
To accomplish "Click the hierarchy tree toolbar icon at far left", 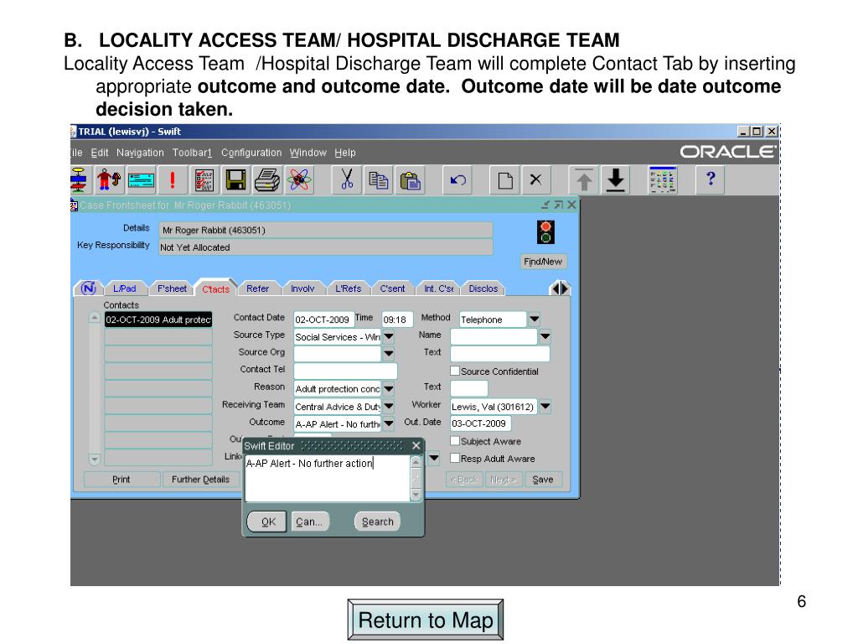I will tap(79, 179).
